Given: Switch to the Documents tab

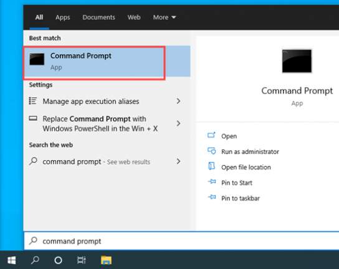Looking at the screenshot, I should click(x=98, y=17).
